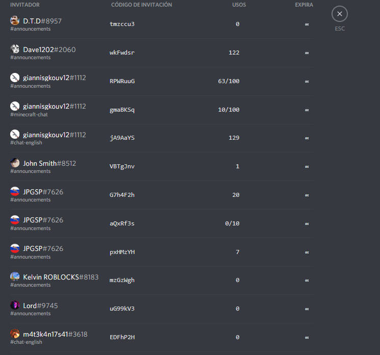Click the #minecraft-chat channel label
This screenshot has width=380, height=355.
[29, 114]
